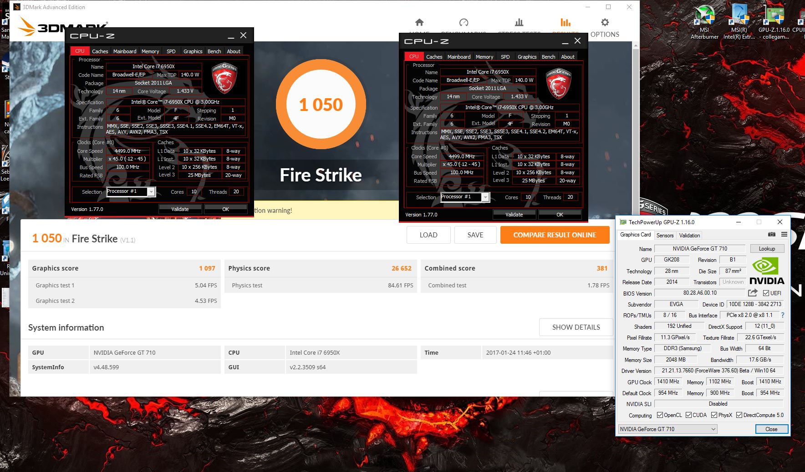The width and height of the screenshot is (805, 472).
Task: Click the Graphics test 1 row
Action: [x=124, y=285]
